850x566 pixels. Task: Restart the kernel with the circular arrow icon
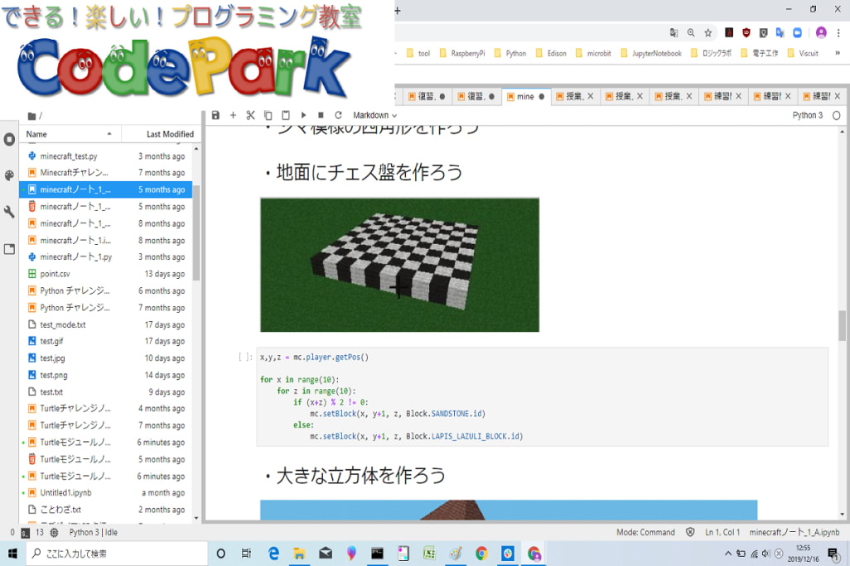click(x=338, y=115)
